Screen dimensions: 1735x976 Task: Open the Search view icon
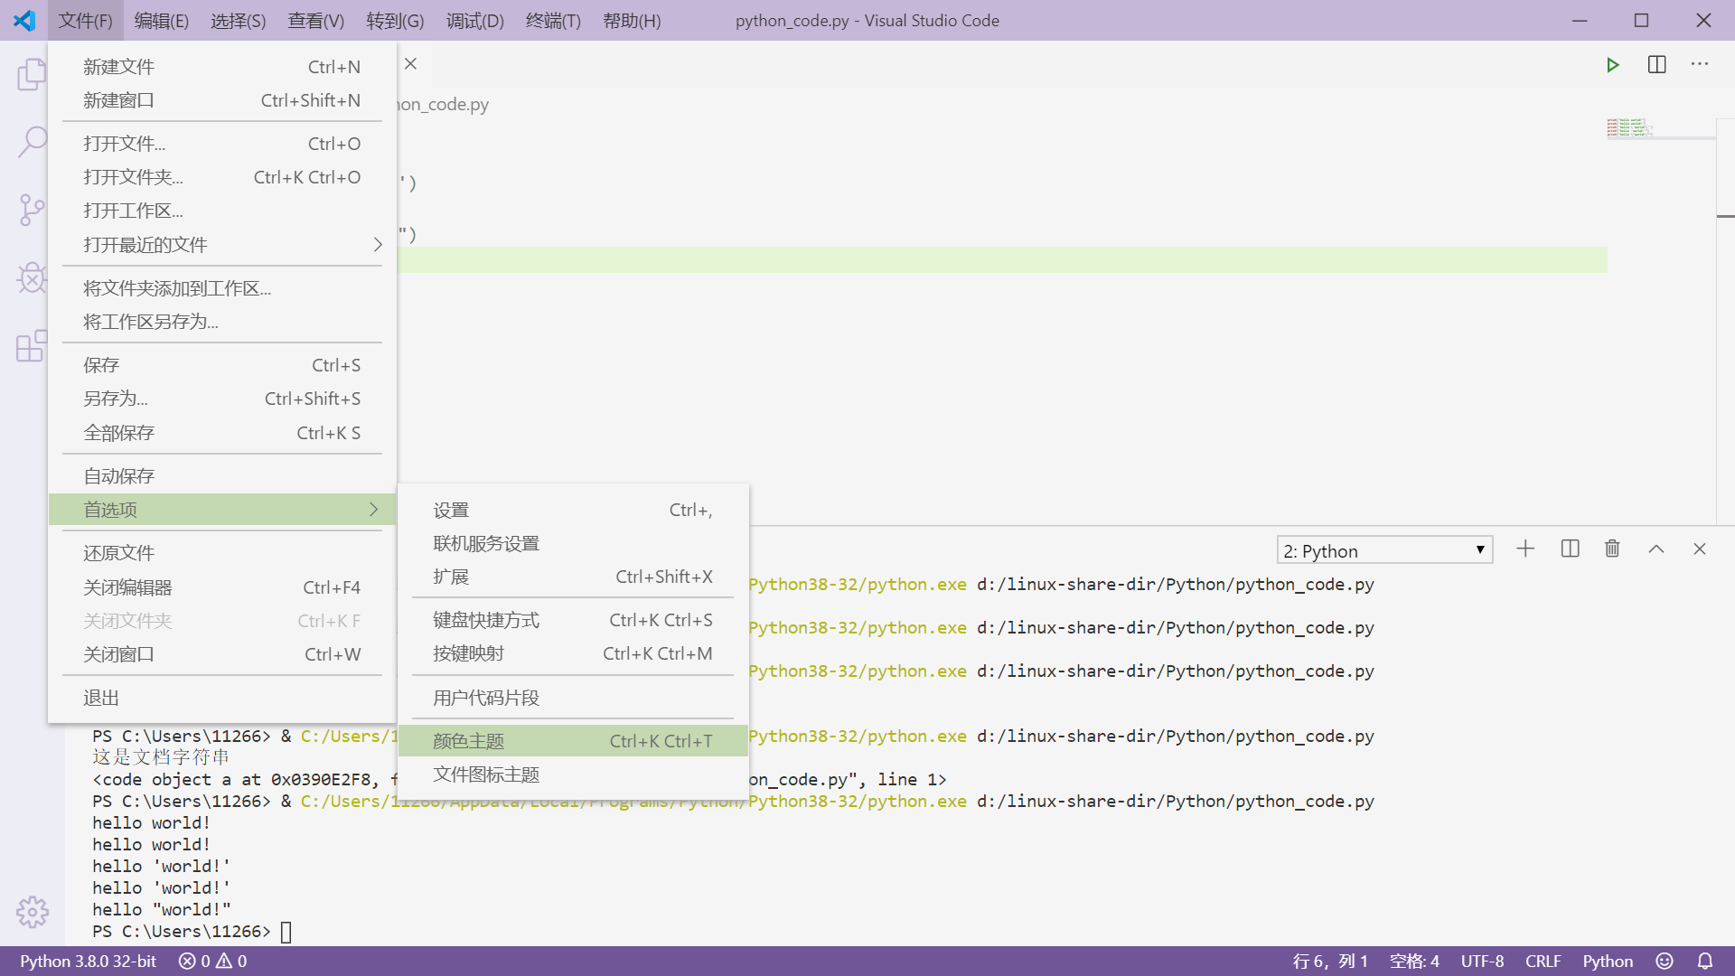point(32,142)
